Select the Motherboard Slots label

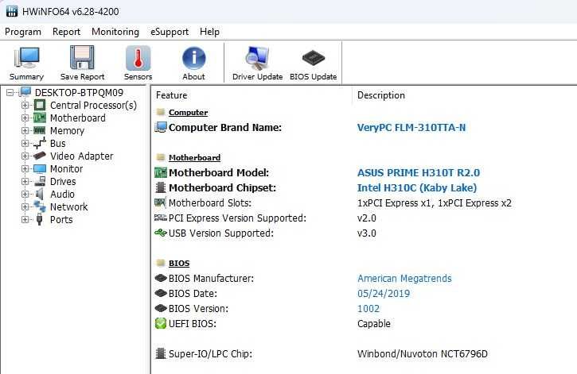pyautogui.click(x=210, y=202)
